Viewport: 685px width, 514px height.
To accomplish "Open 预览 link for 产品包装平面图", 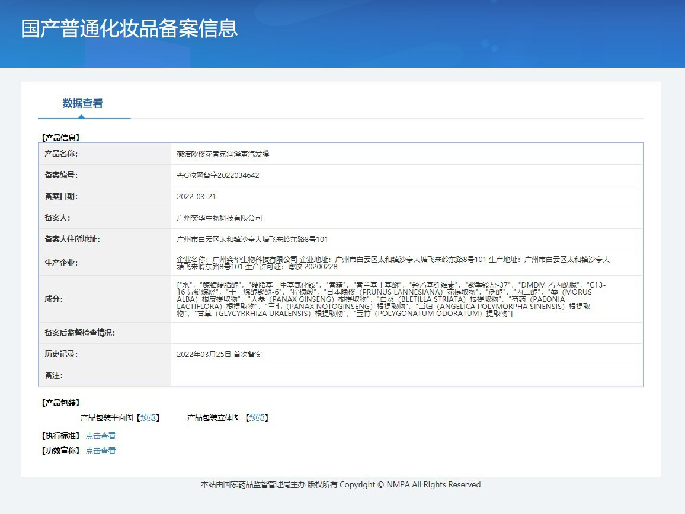I will [x=149, y=418].
